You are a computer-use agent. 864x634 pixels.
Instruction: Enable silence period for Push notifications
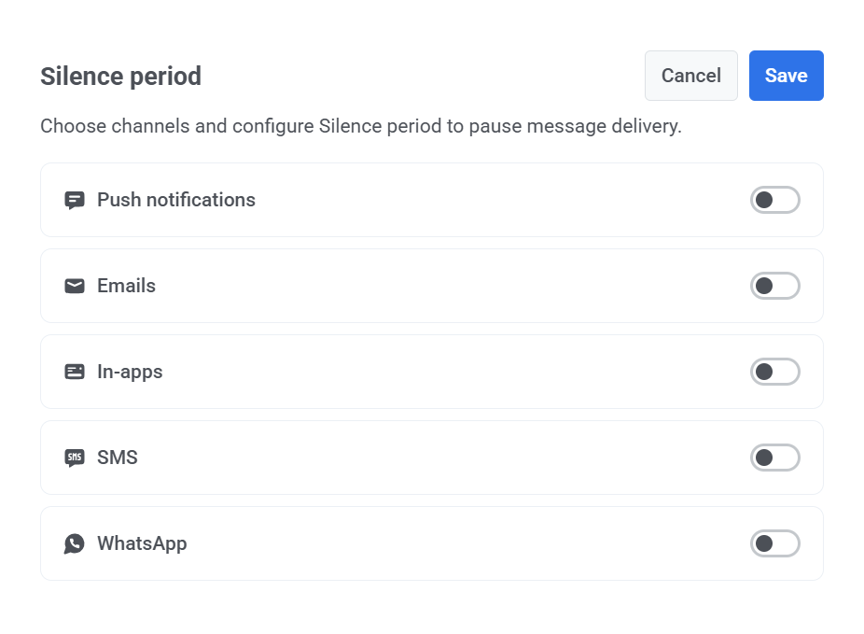774,200
